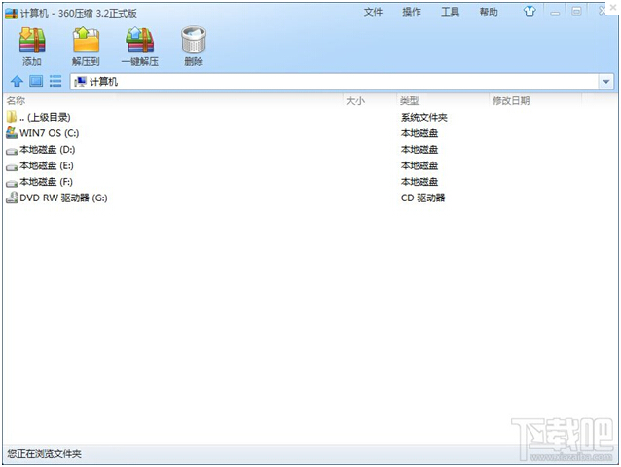Click the 解压到 (Extract to) icon
Viewport: 621px width, 467px height.
[x=86, y=40]
